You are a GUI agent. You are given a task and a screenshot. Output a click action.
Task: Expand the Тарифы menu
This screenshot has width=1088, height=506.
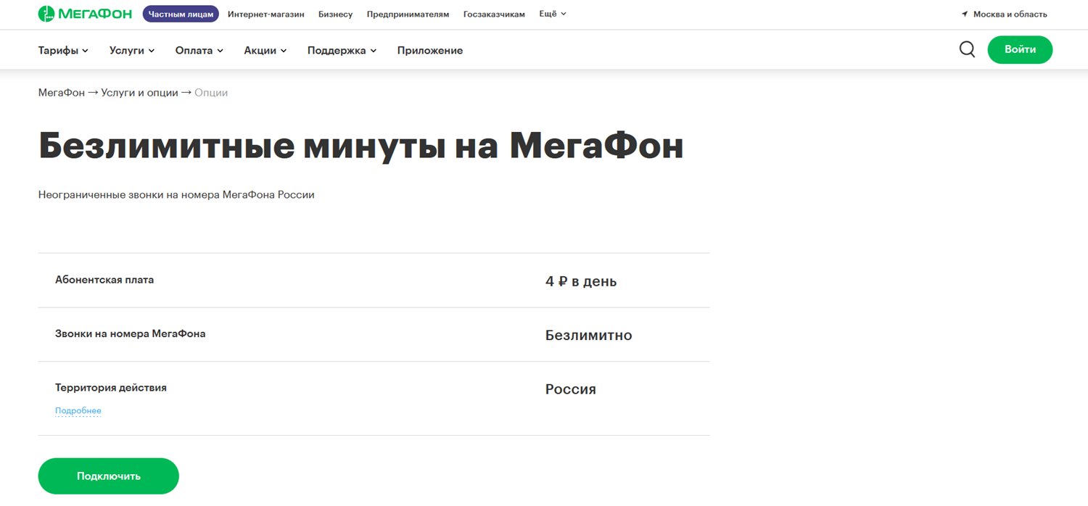[x=63, y=50]
